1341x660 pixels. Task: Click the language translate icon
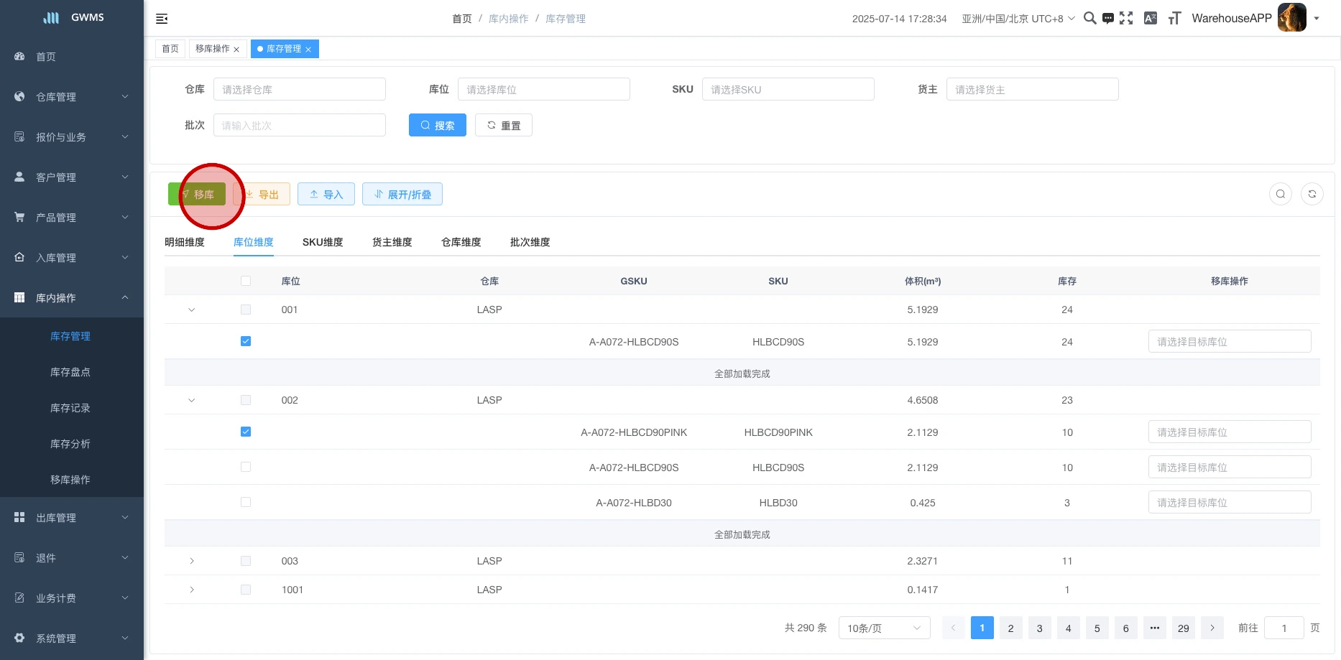(1150, 19)
